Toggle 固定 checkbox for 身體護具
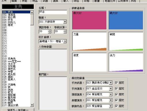Screen dimensions: 147x111 pos(116,100)
